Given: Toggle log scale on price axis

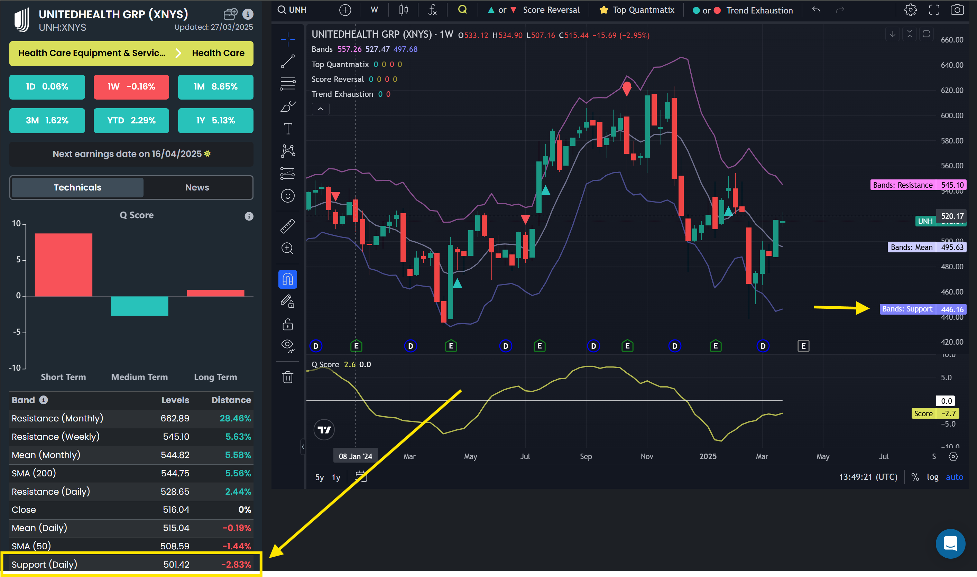Looking at the screenshot, I should click(932, 477).
